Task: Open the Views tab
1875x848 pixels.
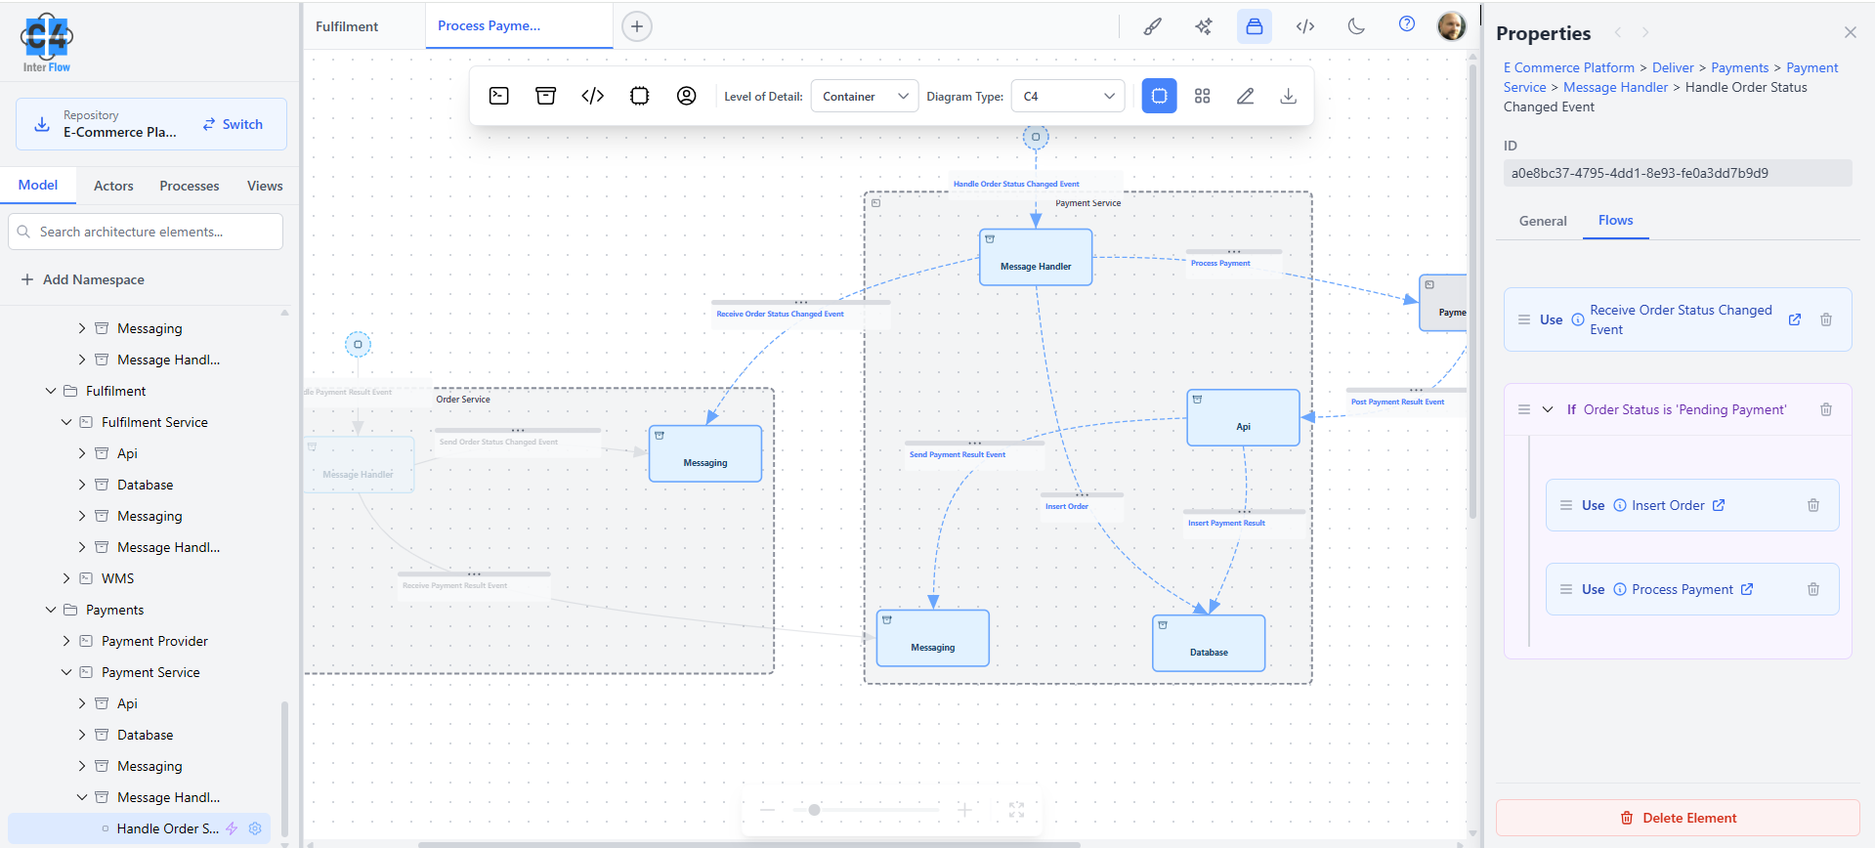Action: (265, 186)
